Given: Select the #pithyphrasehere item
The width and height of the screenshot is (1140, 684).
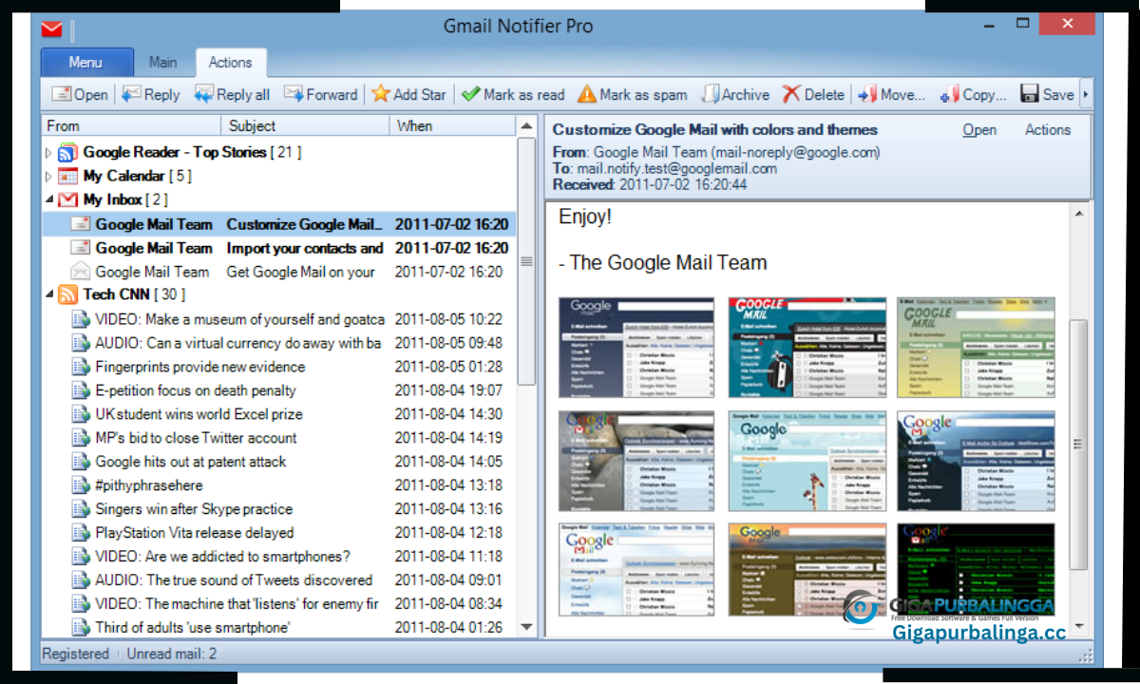Looking at the screenshot, I should click(279, 485).
